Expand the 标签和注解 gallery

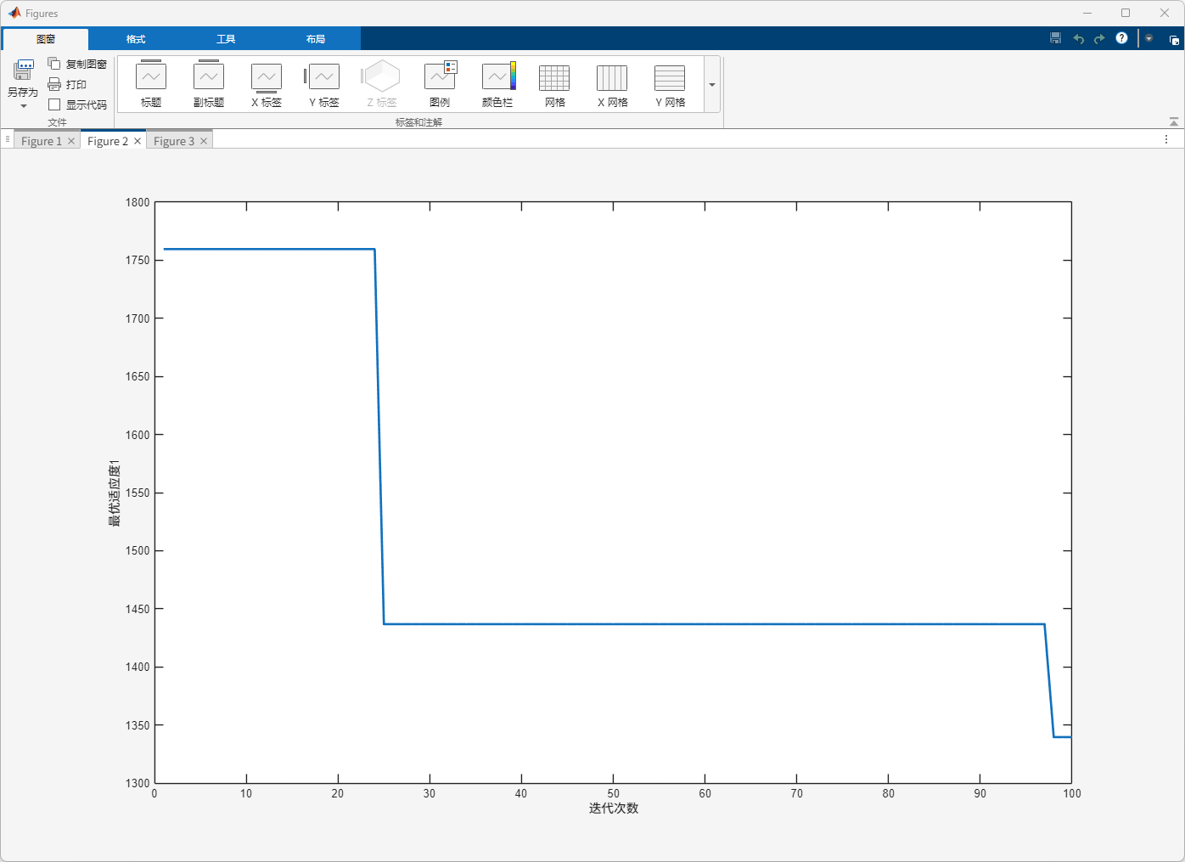(712, 85)
